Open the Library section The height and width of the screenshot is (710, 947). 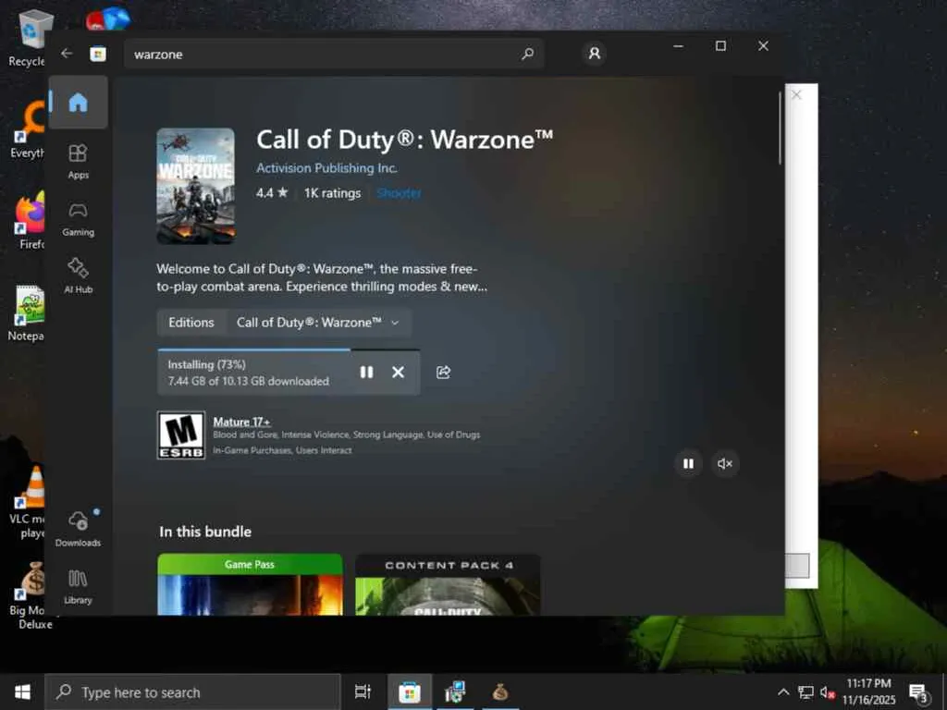(78, 587)
